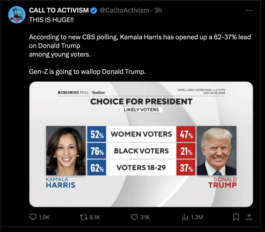Screen dimensions: 265x232
Task: Click the 31K like count
Action: (145, 218)
